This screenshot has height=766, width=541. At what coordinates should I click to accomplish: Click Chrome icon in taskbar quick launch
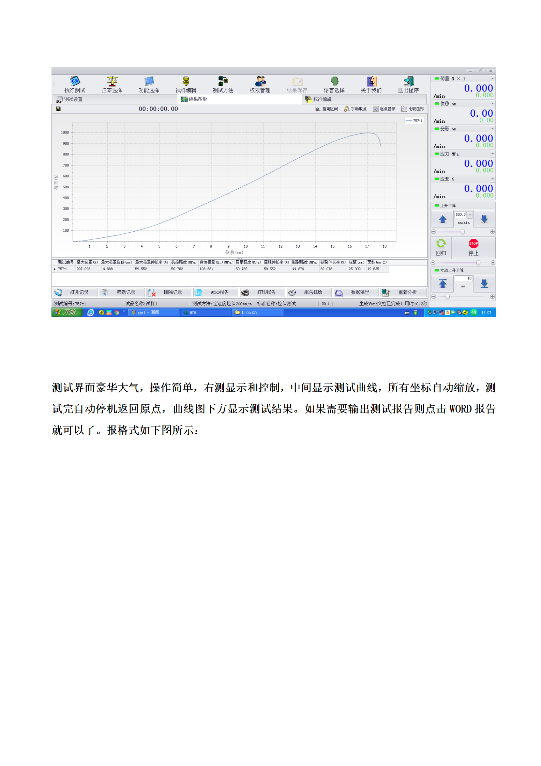click(x=117, y=312)
